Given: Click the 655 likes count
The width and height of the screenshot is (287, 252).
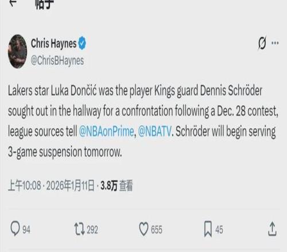Looking at the screenshot, I should pyautogui.click(x=157, y=230).
